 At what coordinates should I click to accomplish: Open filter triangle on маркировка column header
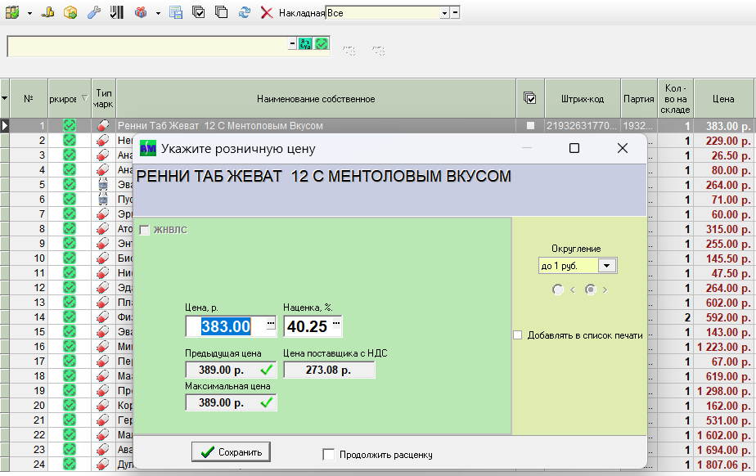point(84,98)
